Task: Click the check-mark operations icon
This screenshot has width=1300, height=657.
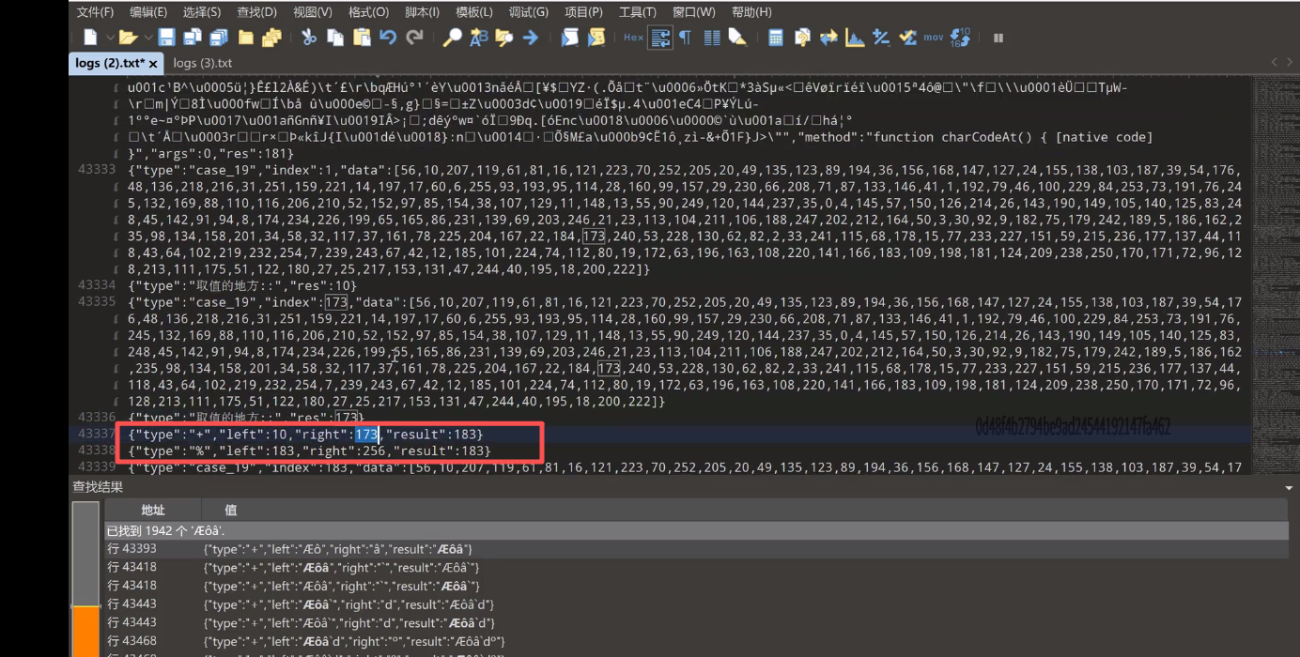Action: [x=907, y=38]
